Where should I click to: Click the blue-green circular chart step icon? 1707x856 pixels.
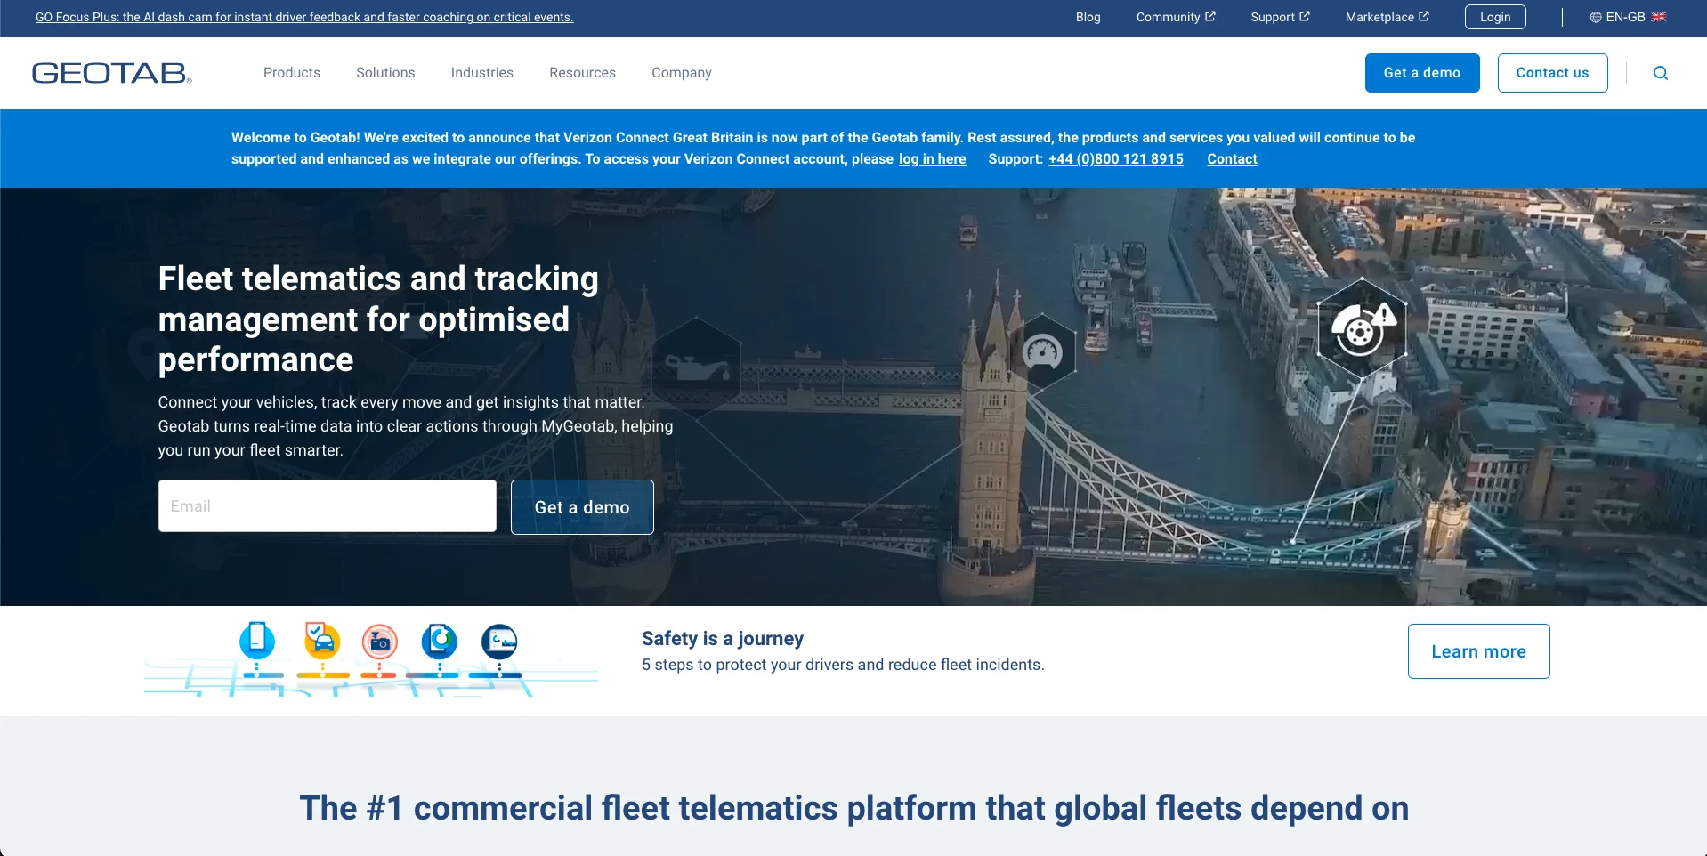click(x=440, y=641)
